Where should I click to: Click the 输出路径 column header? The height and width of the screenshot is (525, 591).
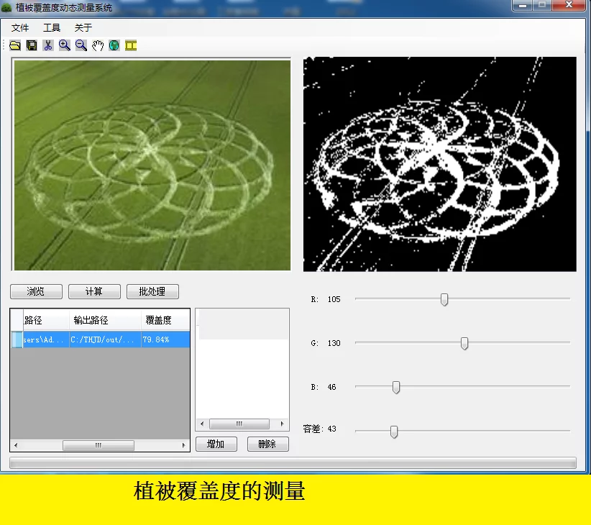[105, 320]
